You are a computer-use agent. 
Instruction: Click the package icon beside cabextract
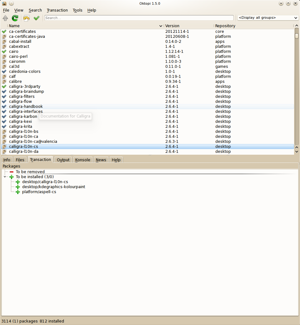tap(4, 47)
